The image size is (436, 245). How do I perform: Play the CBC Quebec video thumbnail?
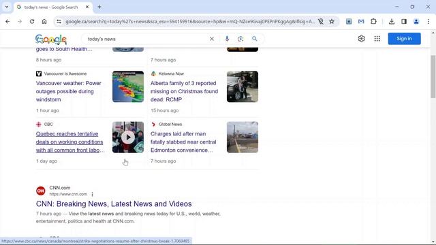(128, 137)
